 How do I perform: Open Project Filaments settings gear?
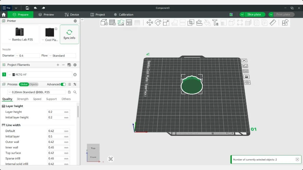coord(75,65)
